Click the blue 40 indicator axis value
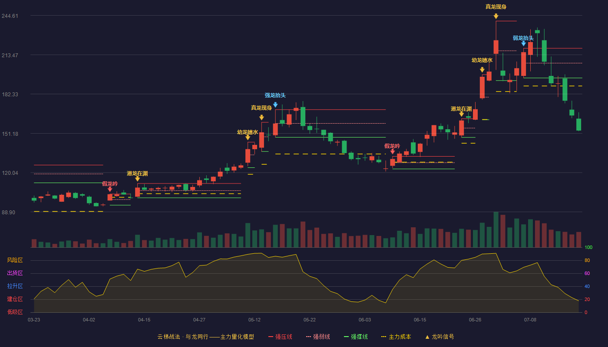This screenshot has width=608, height=347. point(587,286)
